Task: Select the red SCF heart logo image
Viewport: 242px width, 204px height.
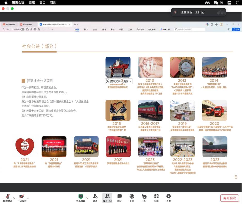Action: tap(25, 147)
